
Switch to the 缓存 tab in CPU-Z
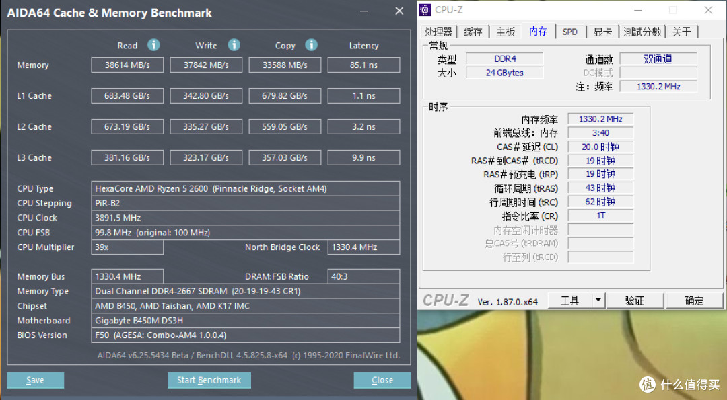tap(473, 32)
